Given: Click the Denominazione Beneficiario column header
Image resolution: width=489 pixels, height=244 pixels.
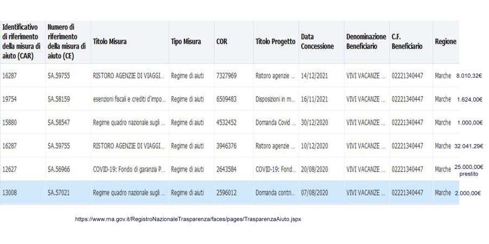Looking at the screenshot, I should (x=366, y=41).
